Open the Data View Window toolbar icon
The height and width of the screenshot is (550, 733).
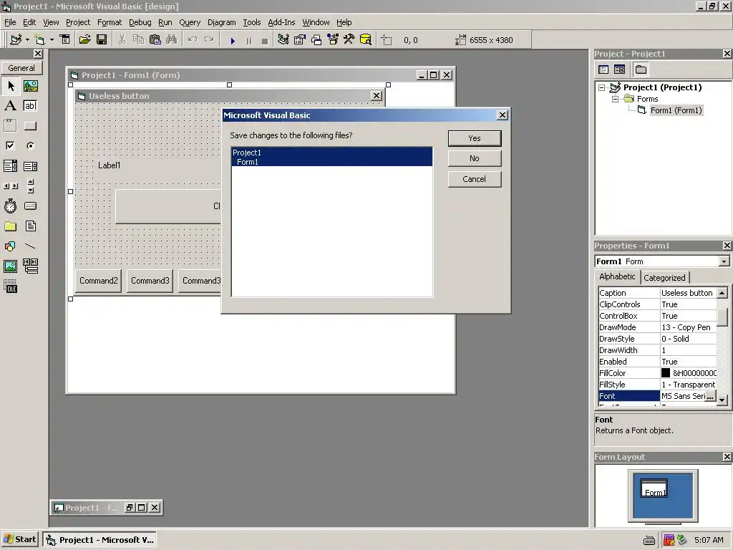tap(366, 40)
